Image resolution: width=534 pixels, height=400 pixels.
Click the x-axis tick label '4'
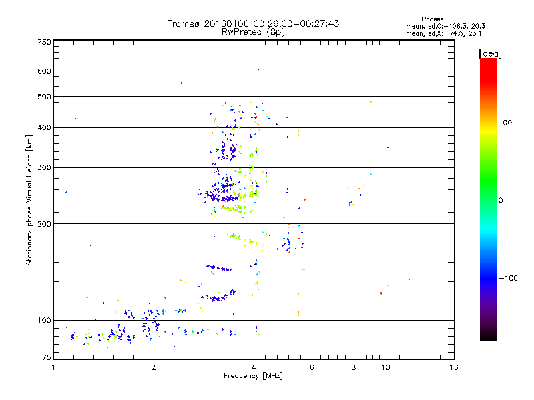pos(254,367)
